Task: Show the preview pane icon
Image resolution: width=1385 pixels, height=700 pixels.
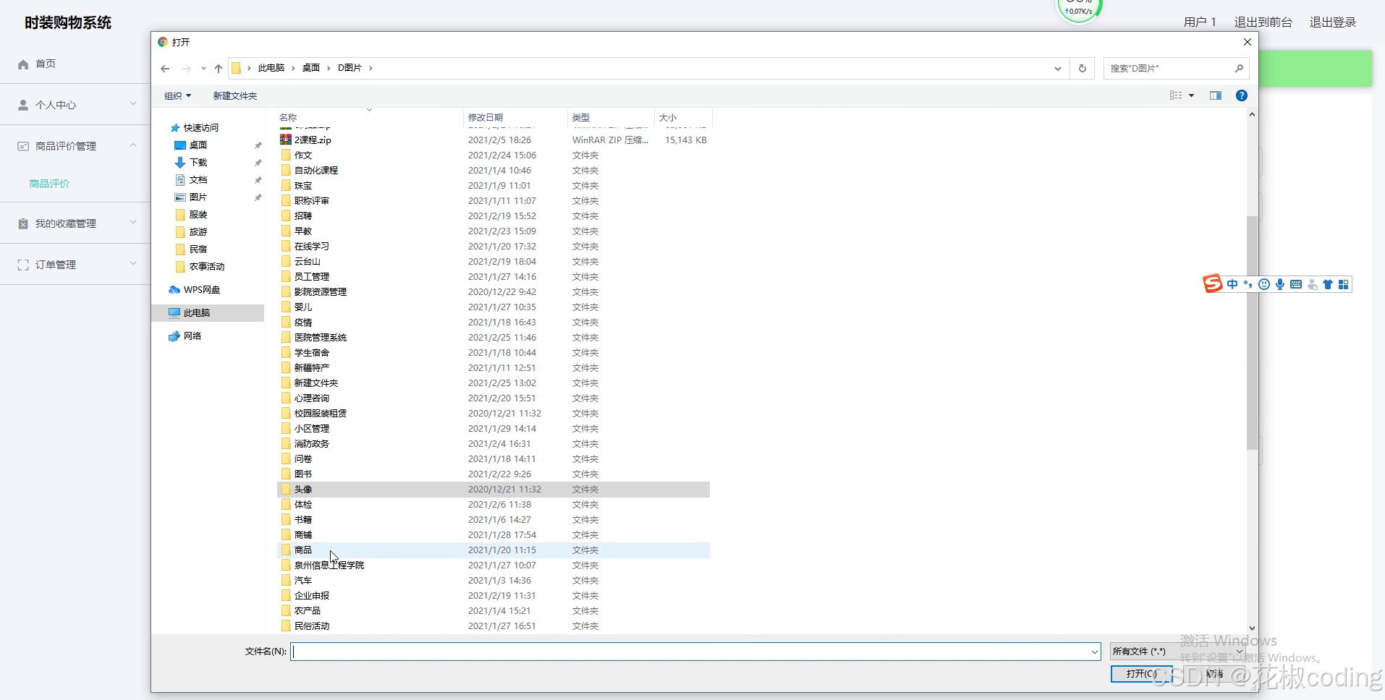Action: 1216,95
